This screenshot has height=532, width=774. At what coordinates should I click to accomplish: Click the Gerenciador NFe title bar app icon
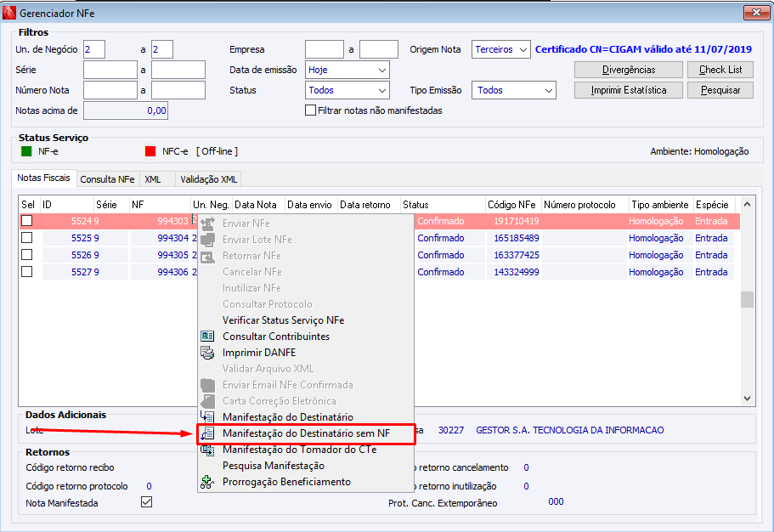[8, 13]
